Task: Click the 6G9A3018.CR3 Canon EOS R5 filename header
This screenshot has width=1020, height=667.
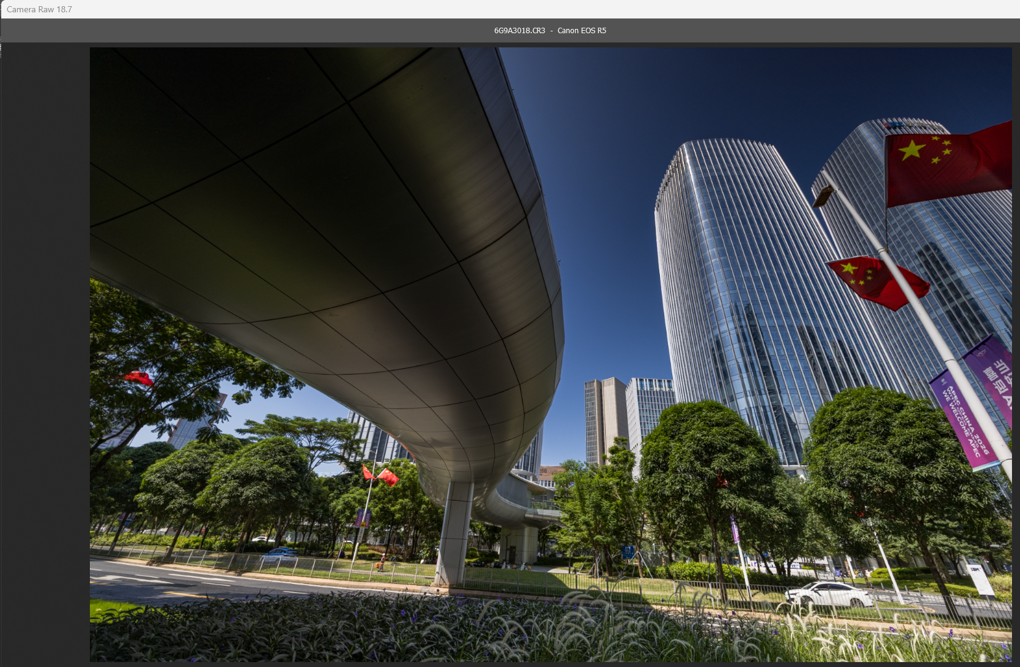Action: 550,30
